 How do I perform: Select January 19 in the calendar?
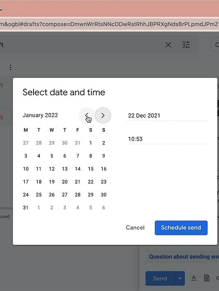pyautogui.click(x=52, y=182)
